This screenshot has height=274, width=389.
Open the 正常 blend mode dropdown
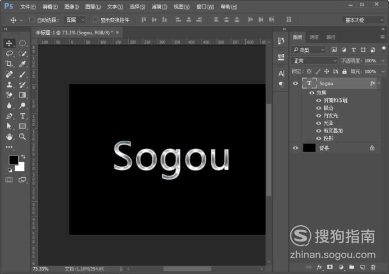click(314, 61)
